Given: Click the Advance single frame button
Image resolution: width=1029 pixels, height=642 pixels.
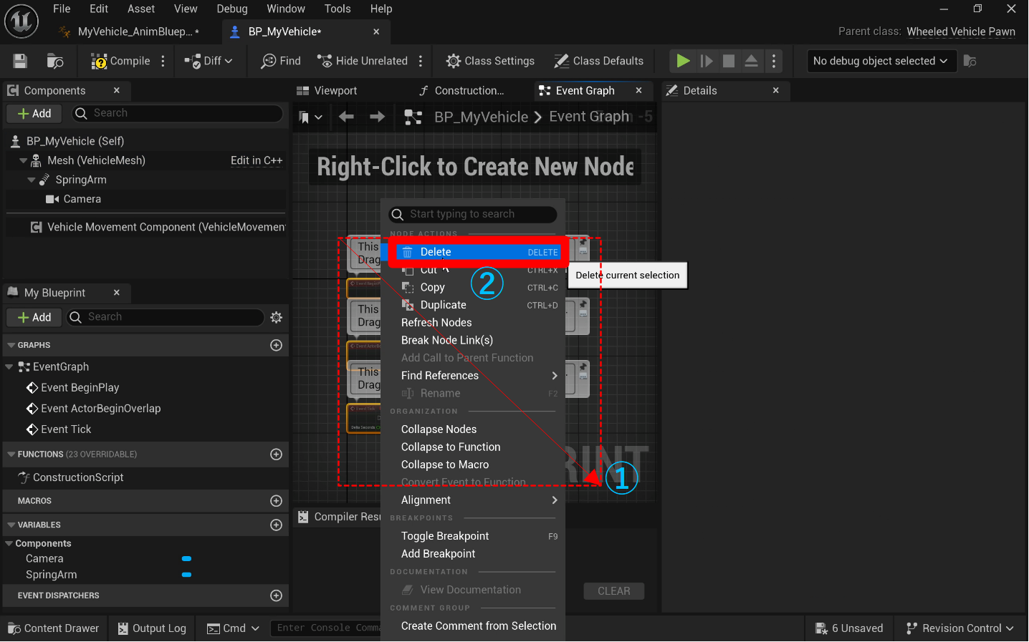Looking at the screenshot, I should (707, 61).
